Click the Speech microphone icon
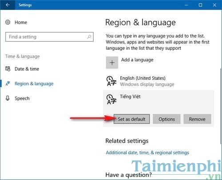The height and width of the screenshot is (180, 222). tap(8, 98)
